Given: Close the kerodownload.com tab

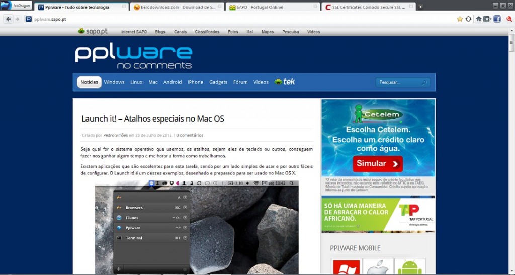Looking at the screenshot, I should 220,7.
